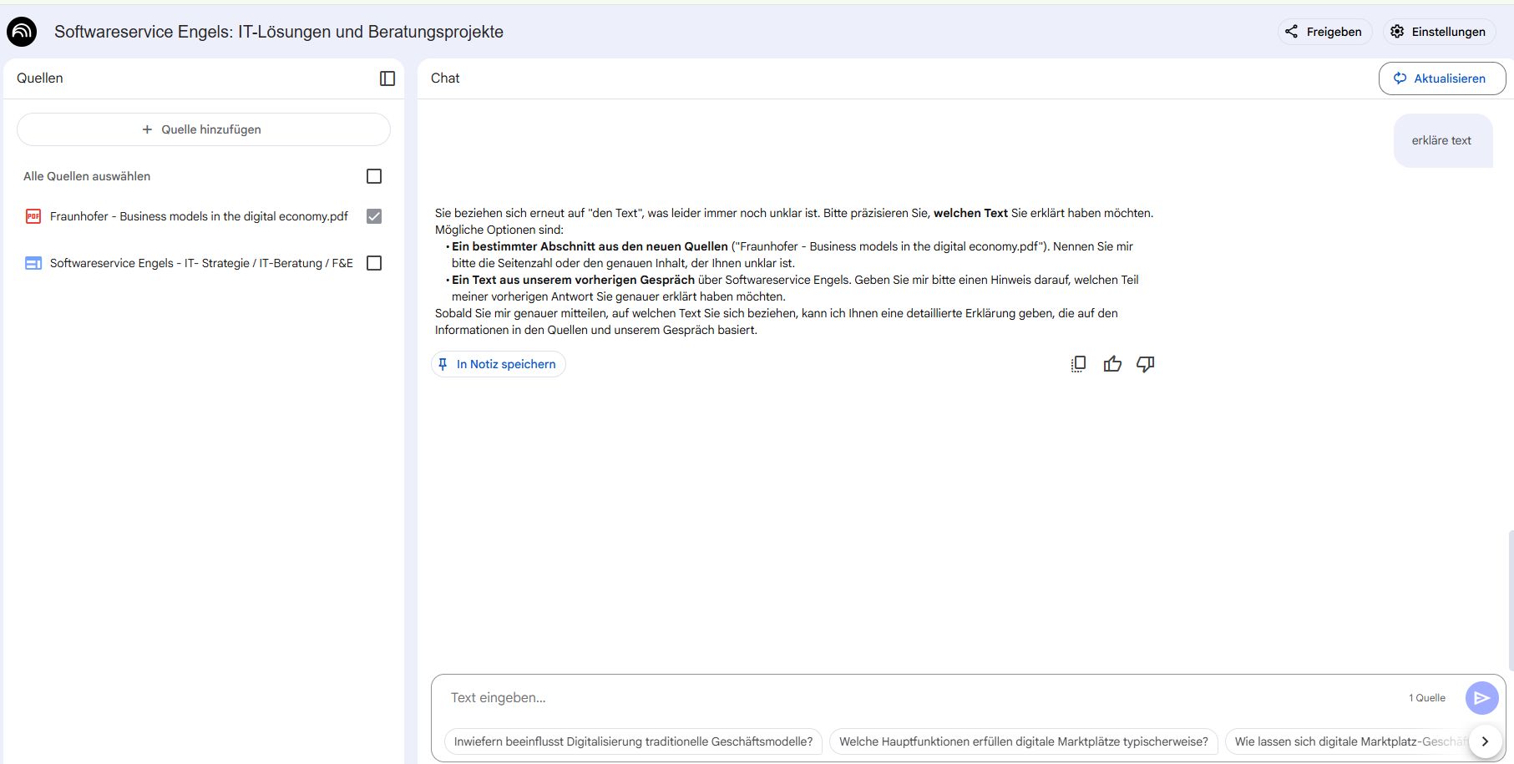Click the Quellen panel heading
Screen dimensions: 1514x764
coord(40,78)
